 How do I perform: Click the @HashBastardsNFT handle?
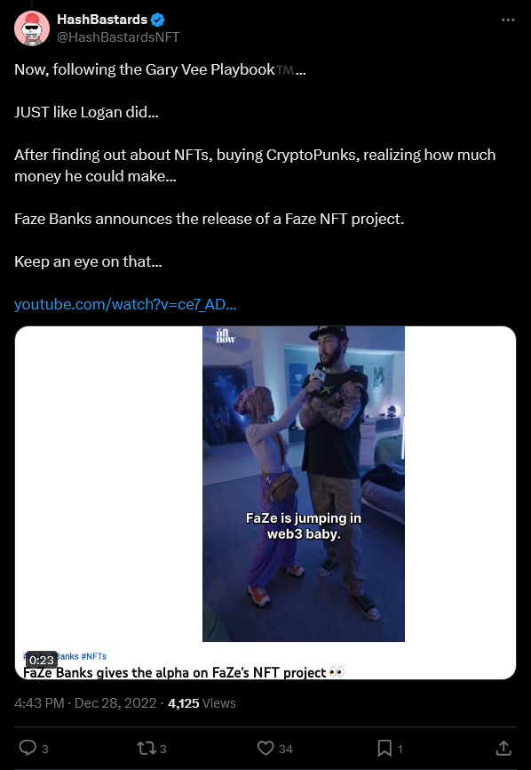click(118, 37)
